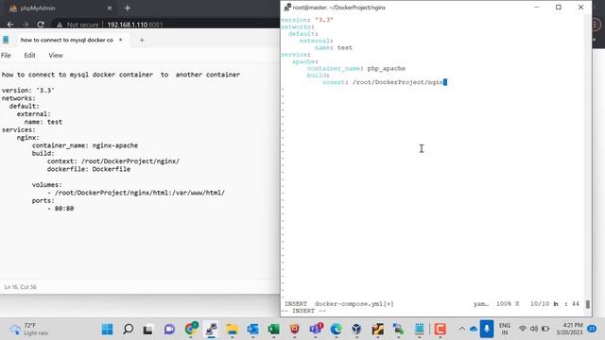Click the Notepad title line about mysql docker container
Screen dimensions: 605x340
(x=121, y=75)
